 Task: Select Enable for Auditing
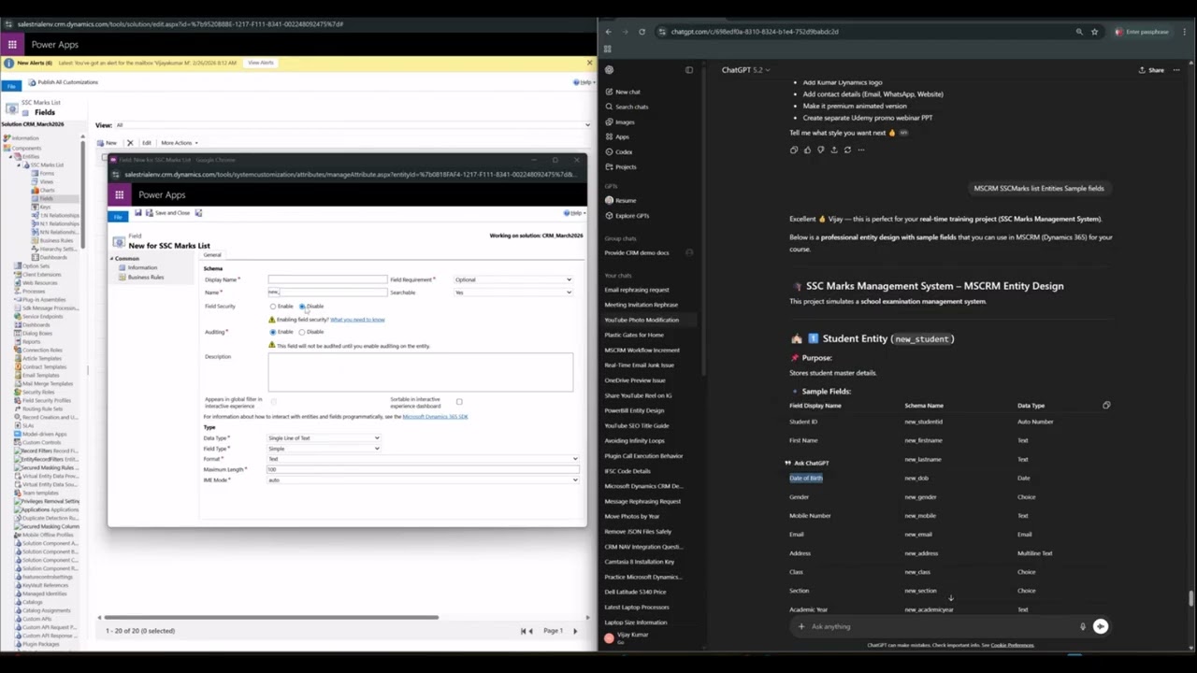(x=273, y=332)
